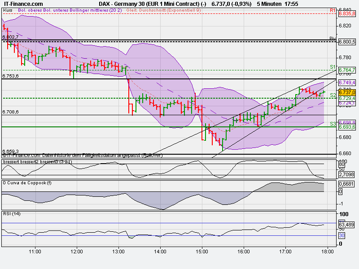This screenshot has height=269, width=359.
Task: Click the S2 support level marker
Action: [x=331, y=95]
